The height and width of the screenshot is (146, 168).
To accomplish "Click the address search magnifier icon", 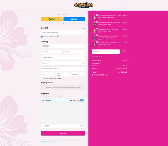I will click(83, 63).
